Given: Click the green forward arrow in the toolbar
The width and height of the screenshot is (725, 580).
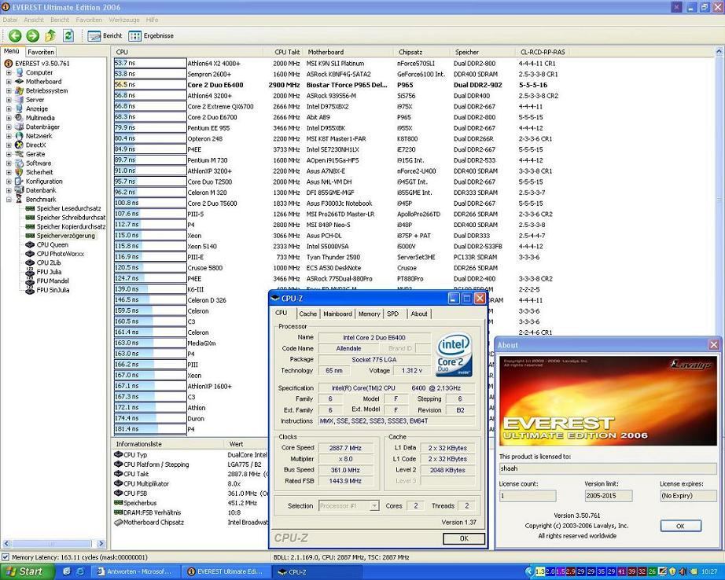Looking at the screenshot, I should coord(32,35).
